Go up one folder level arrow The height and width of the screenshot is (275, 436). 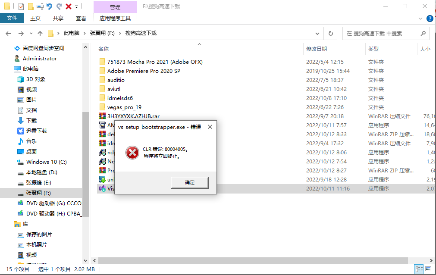click(40, 33)
